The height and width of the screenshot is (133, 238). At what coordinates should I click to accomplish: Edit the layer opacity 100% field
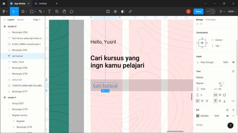pos(226,62)
